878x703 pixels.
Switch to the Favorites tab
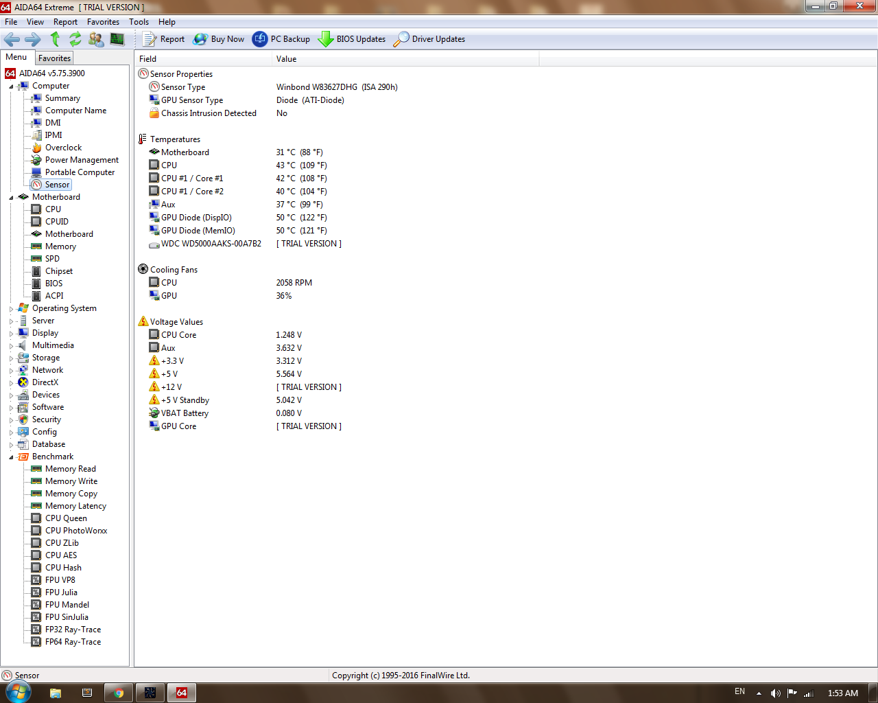[x=54, y=58]
